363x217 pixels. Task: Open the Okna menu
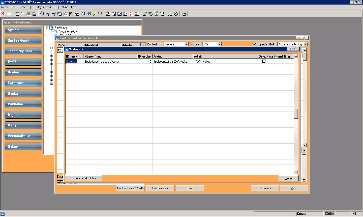pyautogui.click(x=65, y=7)
